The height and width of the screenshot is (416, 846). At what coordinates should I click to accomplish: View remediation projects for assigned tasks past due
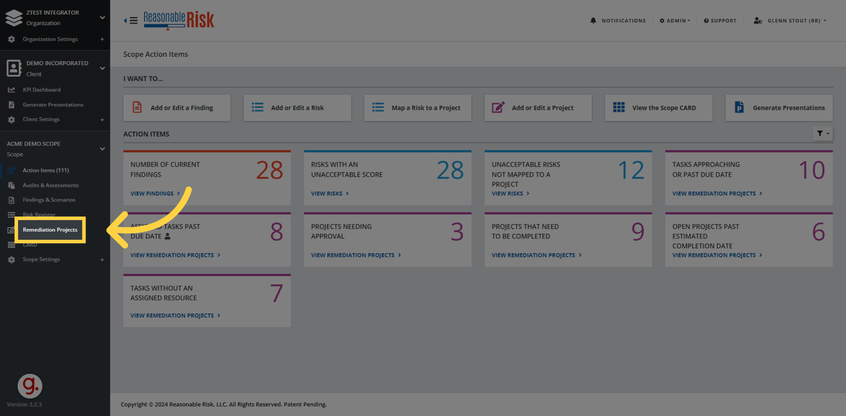[175, 255]
